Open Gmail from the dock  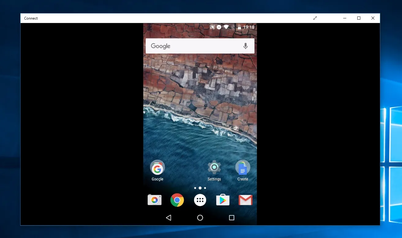pyautogui.click(x=246, y=200)
